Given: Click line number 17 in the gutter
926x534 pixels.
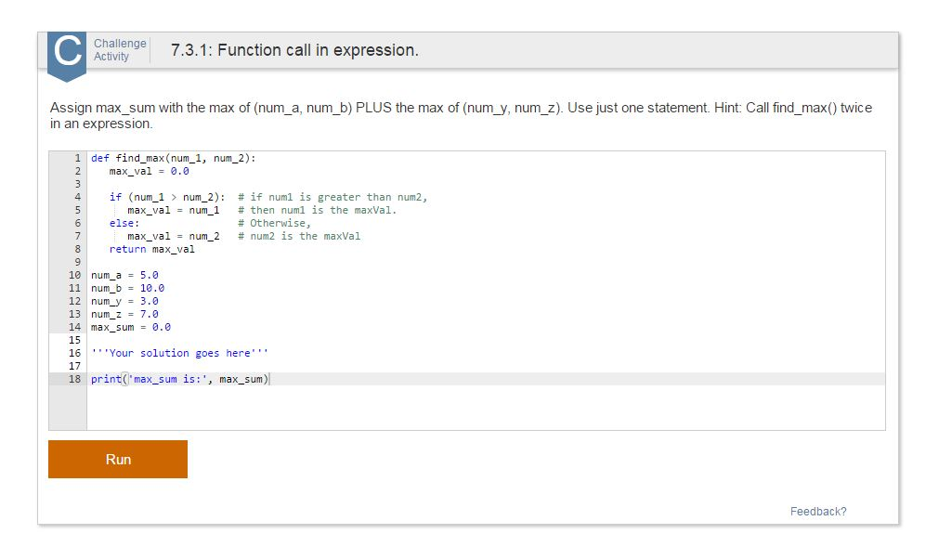Looking at the screenshot, I should [x=74, y=366].
